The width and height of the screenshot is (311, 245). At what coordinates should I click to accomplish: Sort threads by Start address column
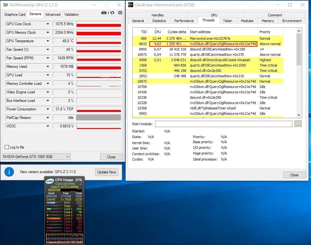coord(223,32)
